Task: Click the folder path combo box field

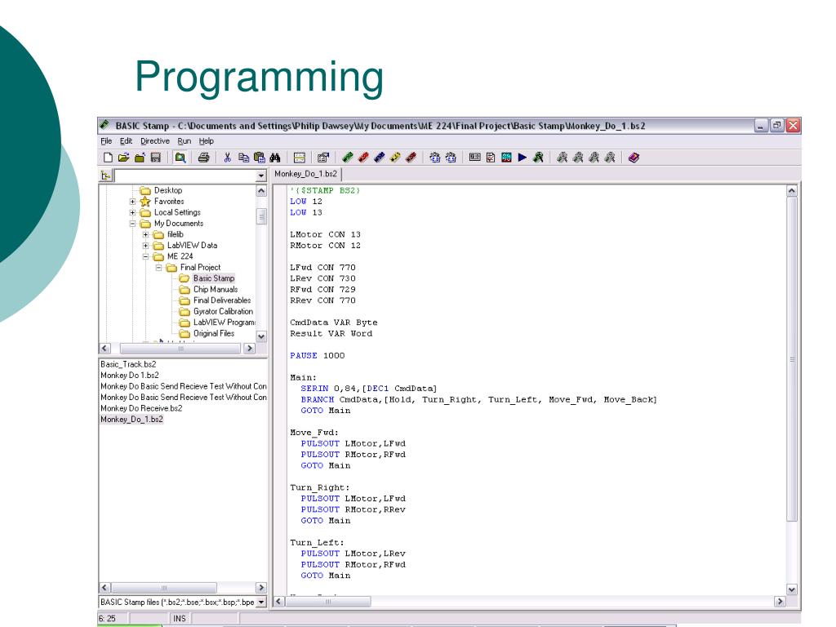Action: tap(185, 176)
